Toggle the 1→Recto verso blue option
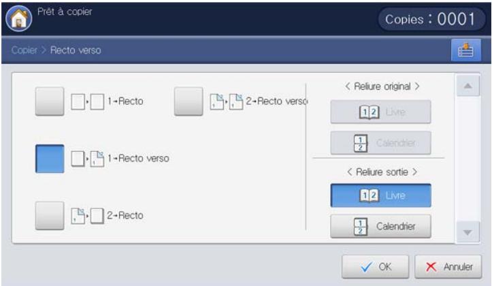Image resolution: width=492 pixels, height=286 pixels. pyautogui.click(x=50, y=159)
